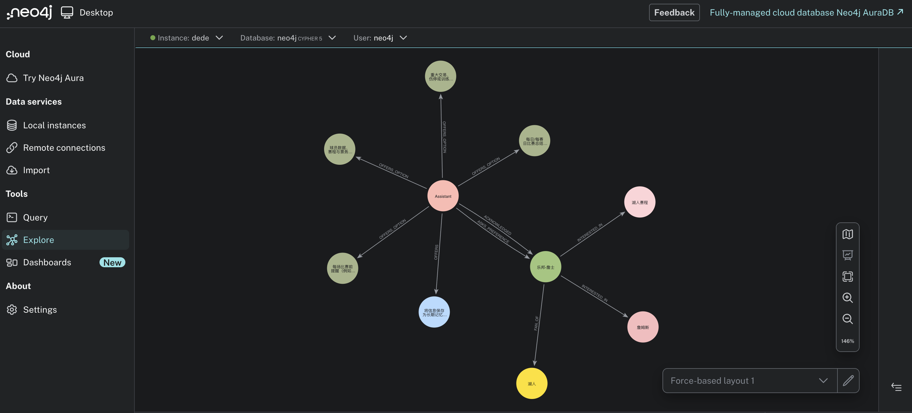This screenshot has width=912, height=413.
Task: Open Settings from sidebar
Action: 40,309
